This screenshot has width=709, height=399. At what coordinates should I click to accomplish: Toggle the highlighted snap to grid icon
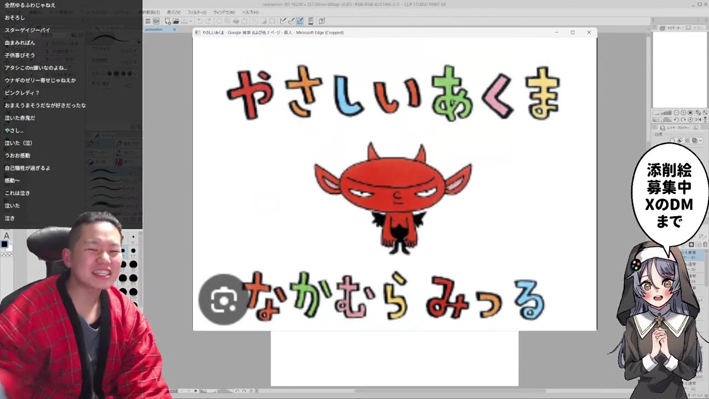300,21
